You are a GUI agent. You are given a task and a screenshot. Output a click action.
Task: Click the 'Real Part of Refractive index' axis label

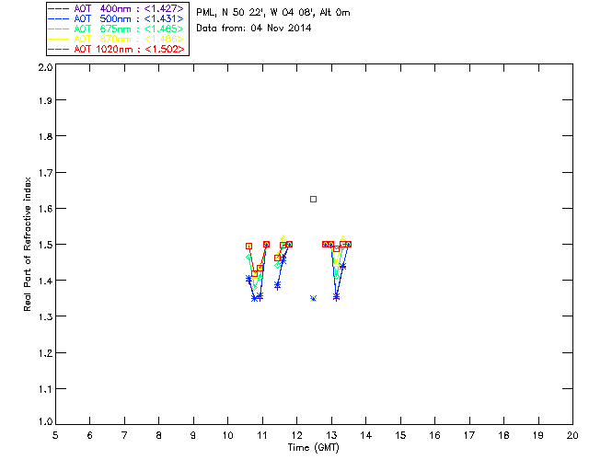(27, 244)
